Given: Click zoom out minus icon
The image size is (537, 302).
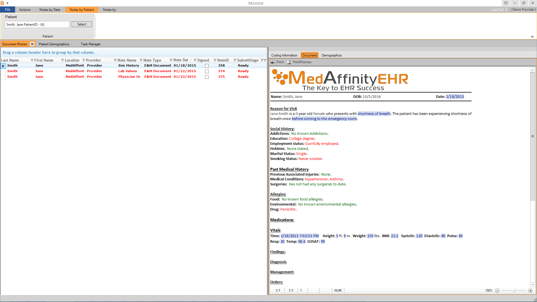Looking at the screenshot, I should [497, 291].
